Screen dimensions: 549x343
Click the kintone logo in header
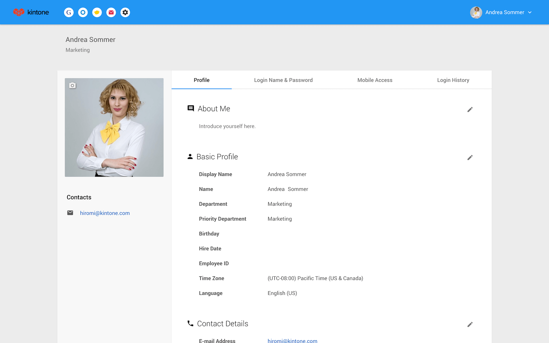click(31, 12)
